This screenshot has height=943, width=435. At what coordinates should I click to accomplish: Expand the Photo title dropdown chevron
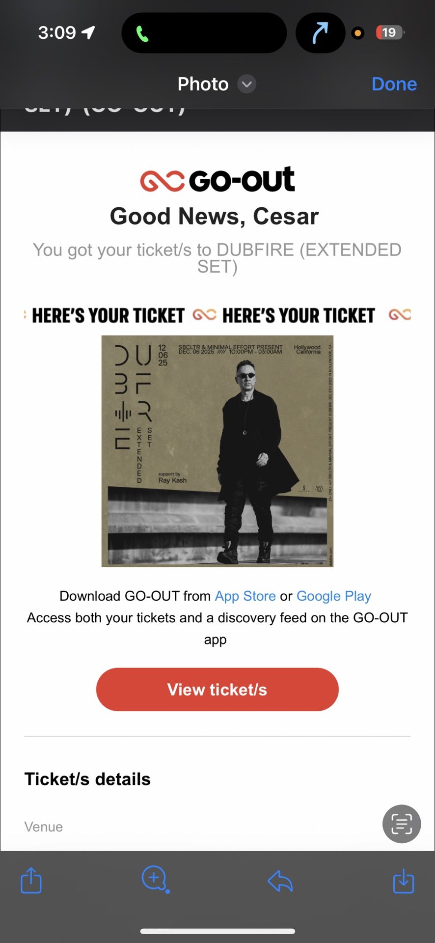pyautogui.click(x=247, y=84)
